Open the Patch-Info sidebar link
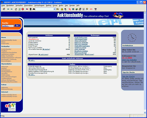 tap(5, 43)
